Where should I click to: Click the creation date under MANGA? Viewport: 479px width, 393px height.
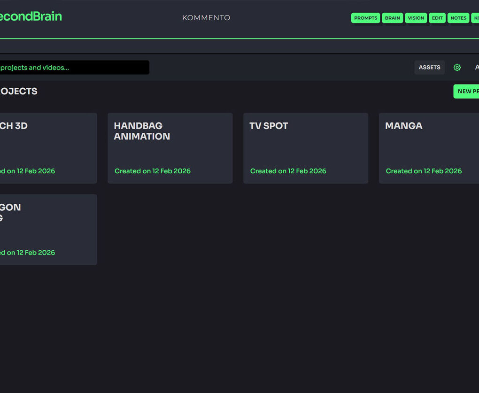[x=424, y=171]
